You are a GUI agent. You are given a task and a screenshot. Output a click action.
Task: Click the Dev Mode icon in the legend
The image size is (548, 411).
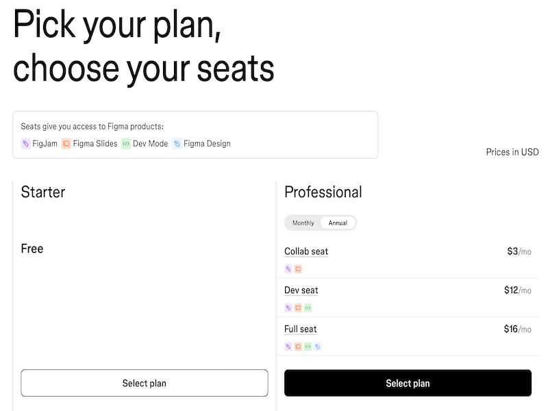coord(127,143)
